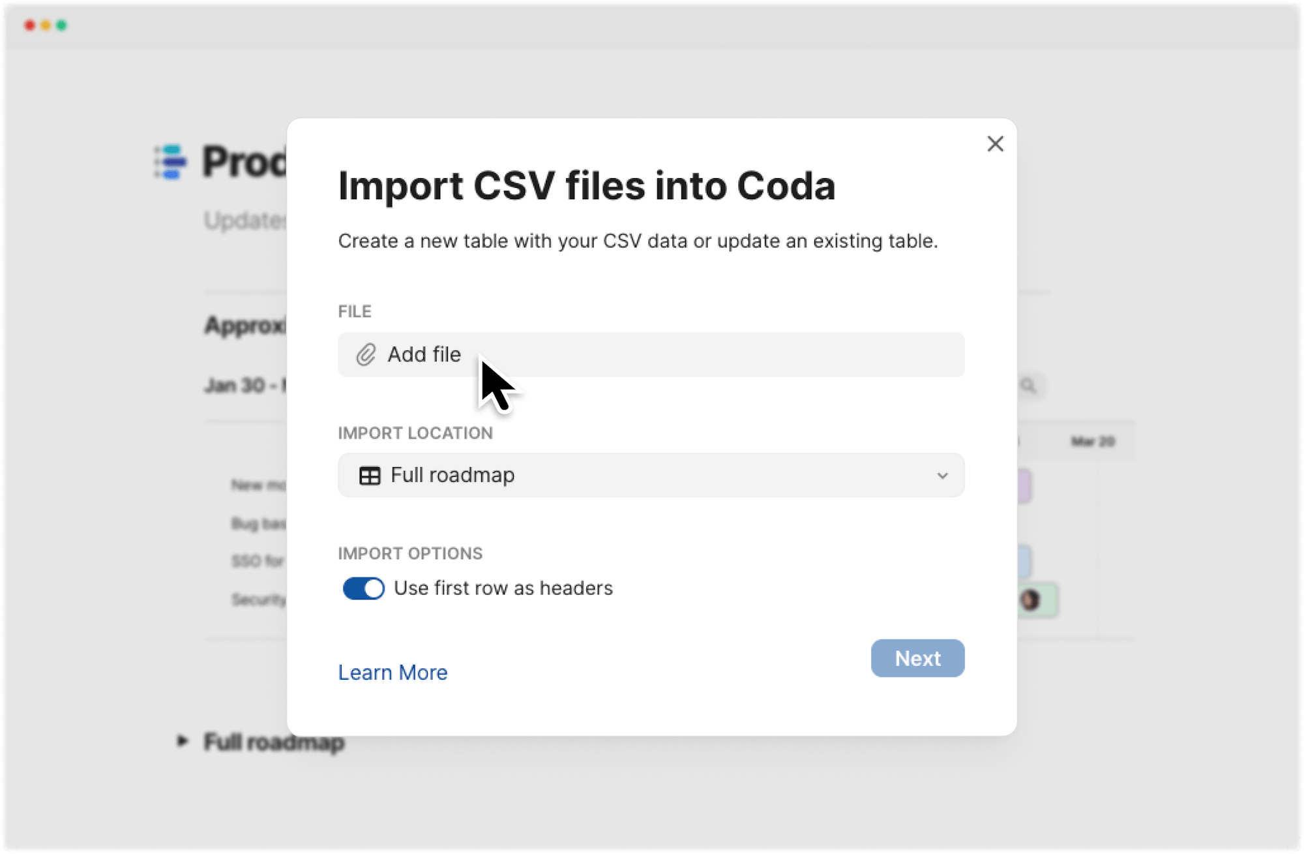
Task: Disable Use first row as headers switch
Action: pyautogui.click(x=363, y=588)
